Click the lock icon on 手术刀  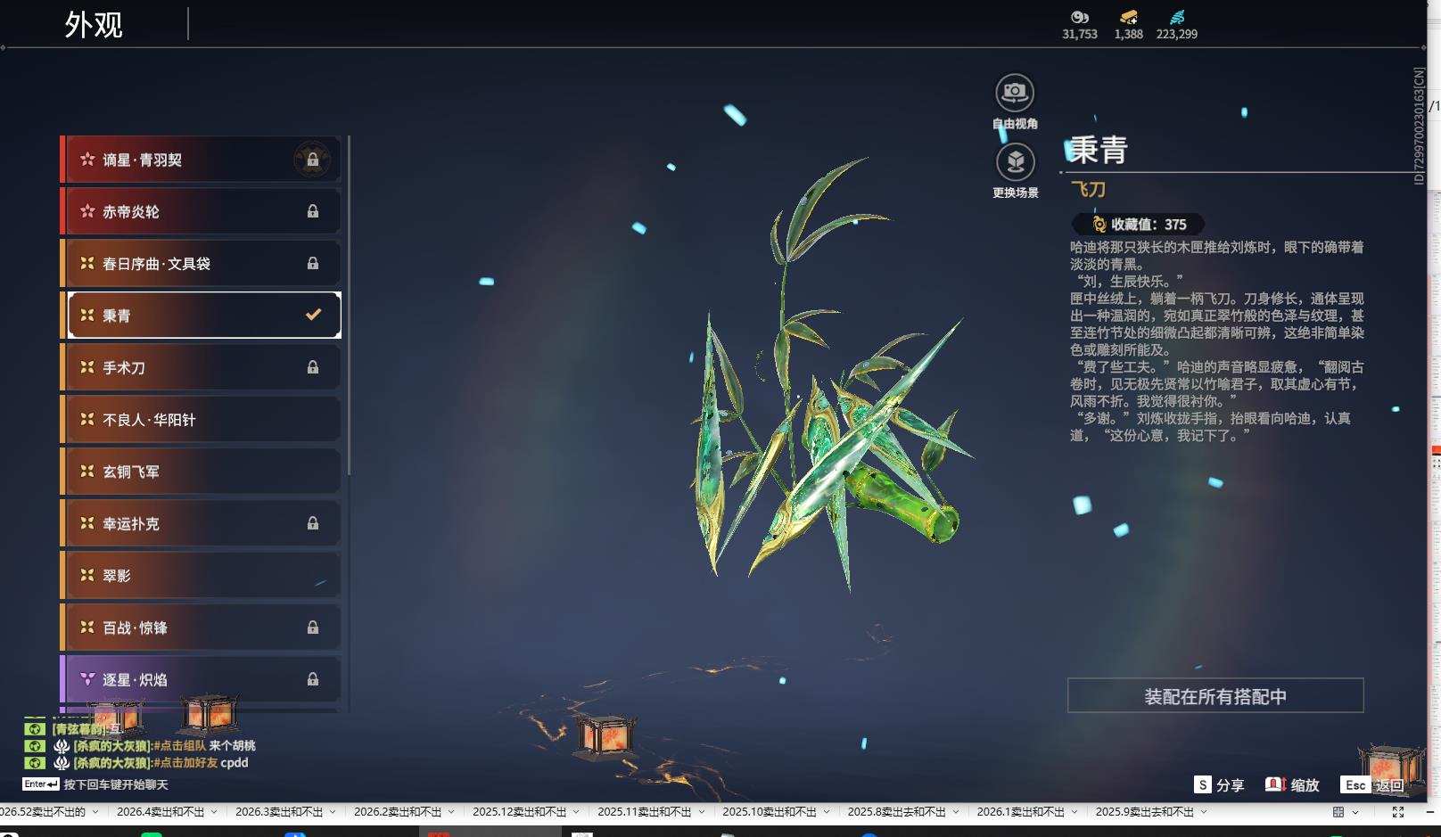click(313, 367)
